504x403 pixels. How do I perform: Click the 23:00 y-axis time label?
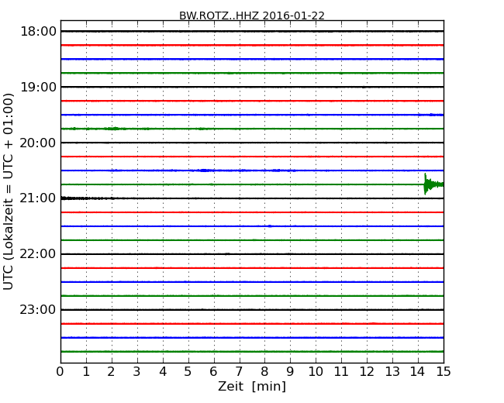(x=38, y=309)
